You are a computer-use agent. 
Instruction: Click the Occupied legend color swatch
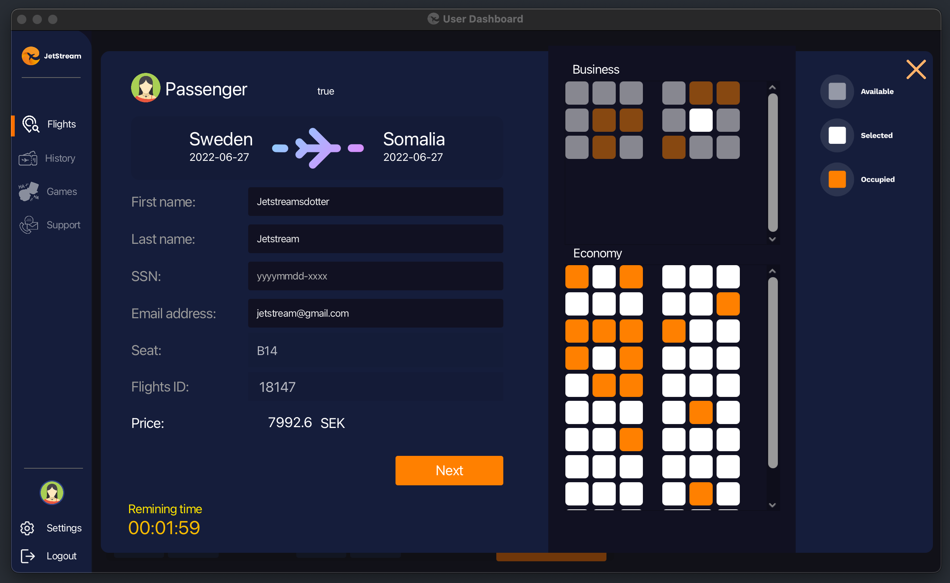tap(837, 179)
